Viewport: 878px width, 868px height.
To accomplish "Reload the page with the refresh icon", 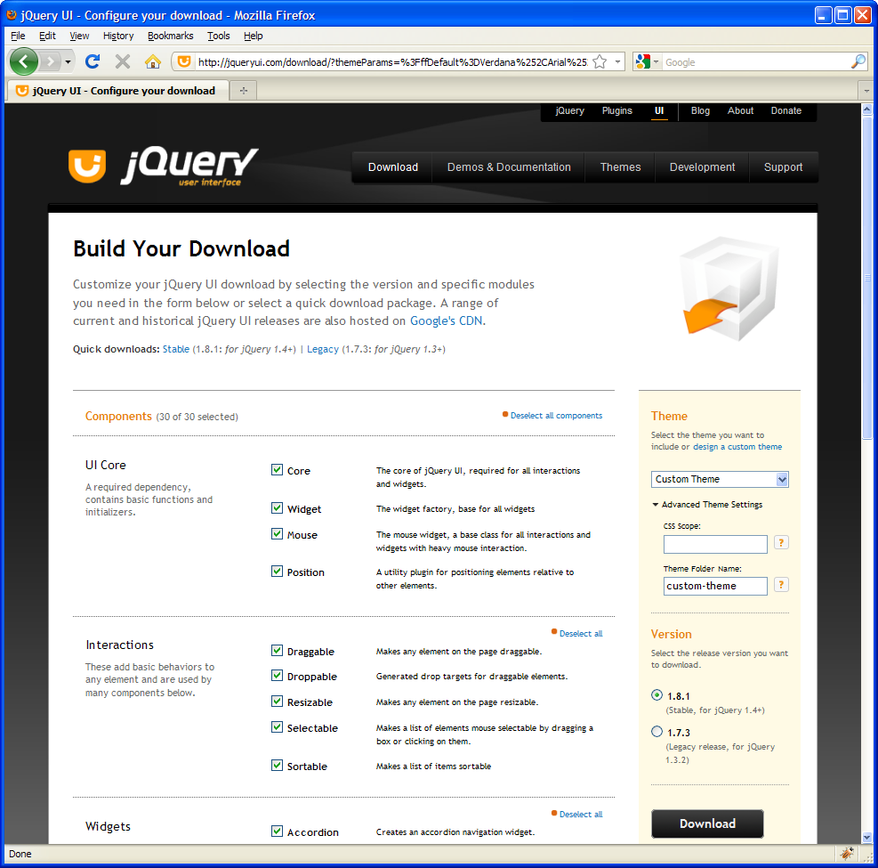I will (x=93, y=61).
